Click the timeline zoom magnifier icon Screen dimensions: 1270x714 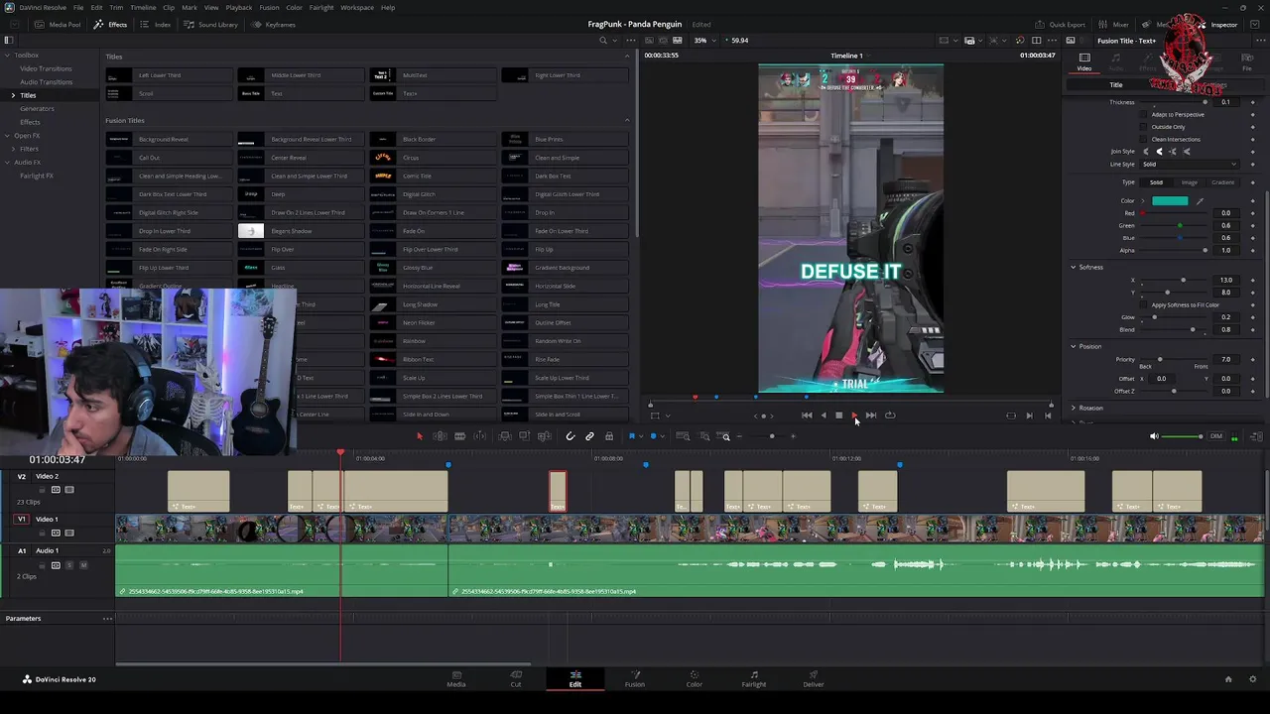[x=725, y=436]
